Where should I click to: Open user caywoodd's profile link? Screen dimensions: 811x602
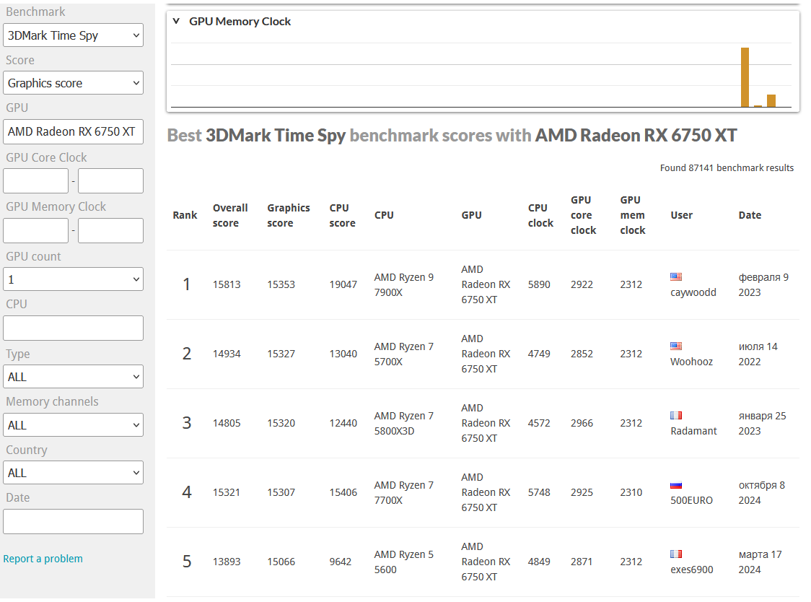(x=693, y=292)
